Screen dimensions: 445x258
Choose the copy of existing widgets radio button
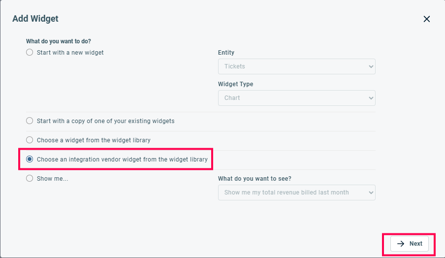coord(30,121)
